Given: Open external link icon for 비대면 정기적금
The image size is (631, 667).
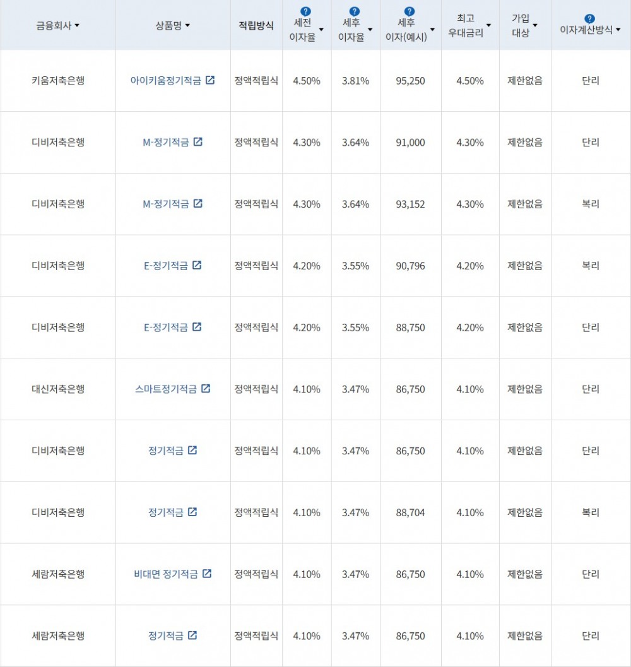Looking at the screenshot, I should tap(206, 574).
